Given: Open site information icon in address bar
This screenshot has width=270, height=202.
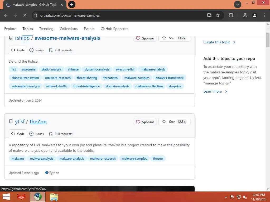Looking at the screenshot, I should point(36,15).
